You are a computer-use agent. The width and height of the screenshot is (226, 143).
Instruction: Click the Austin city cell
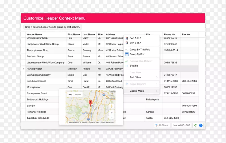(154, 118)
